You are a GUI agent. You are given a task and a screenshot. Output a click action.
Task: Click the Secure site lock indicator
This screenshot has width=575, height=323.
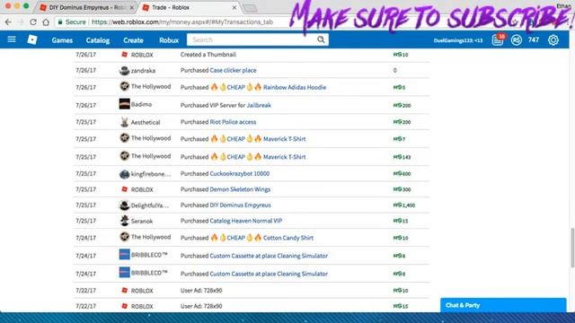point(72,22)
